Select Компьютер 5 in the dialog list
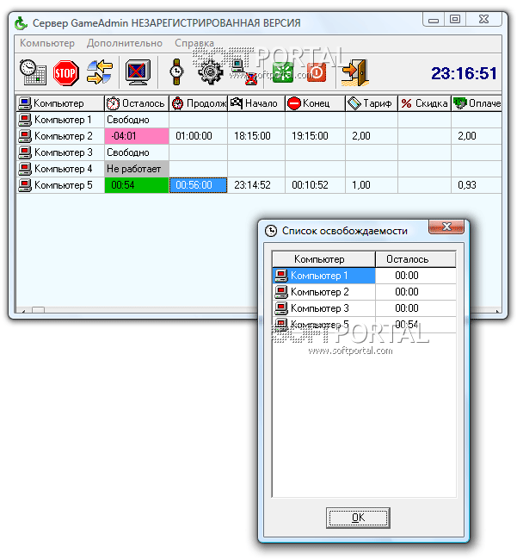This screenshot has width=517, height=559. pyautogui.click(x=364, y=325)
